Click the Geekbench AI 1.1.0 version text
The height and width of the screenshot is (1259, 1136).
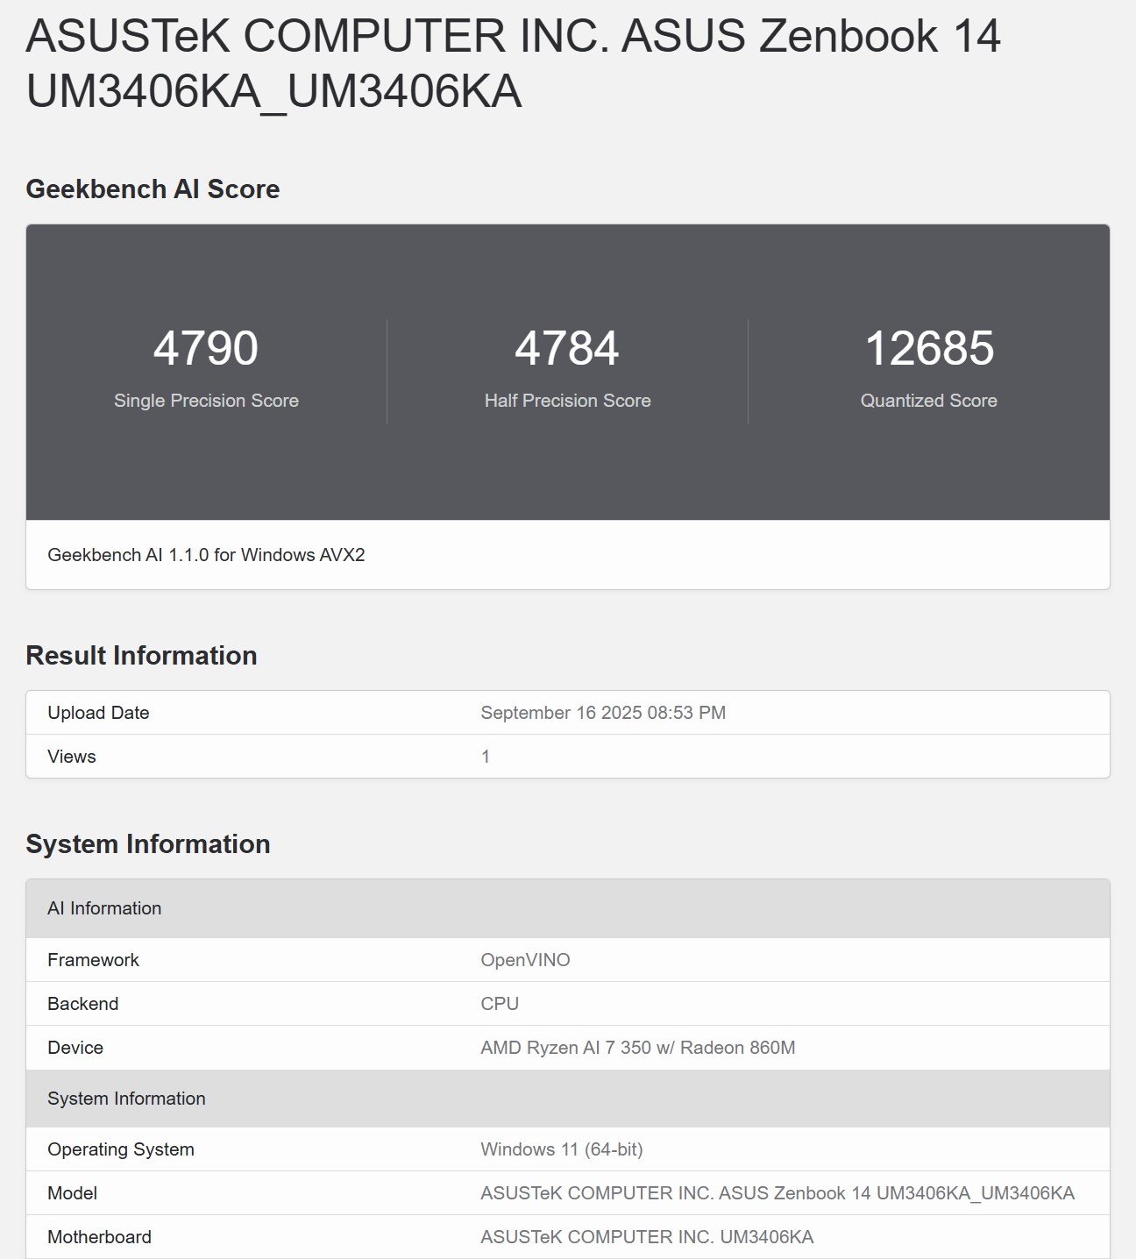[206, 555]
